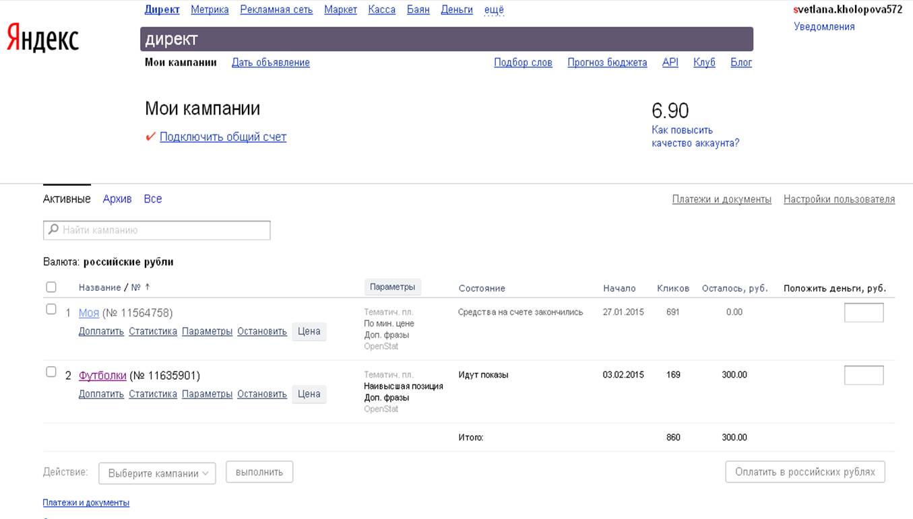This screenshot has height=519, width=913.
Task: Expand the ещё menu in top bar
Action: (x=494, y=9)
